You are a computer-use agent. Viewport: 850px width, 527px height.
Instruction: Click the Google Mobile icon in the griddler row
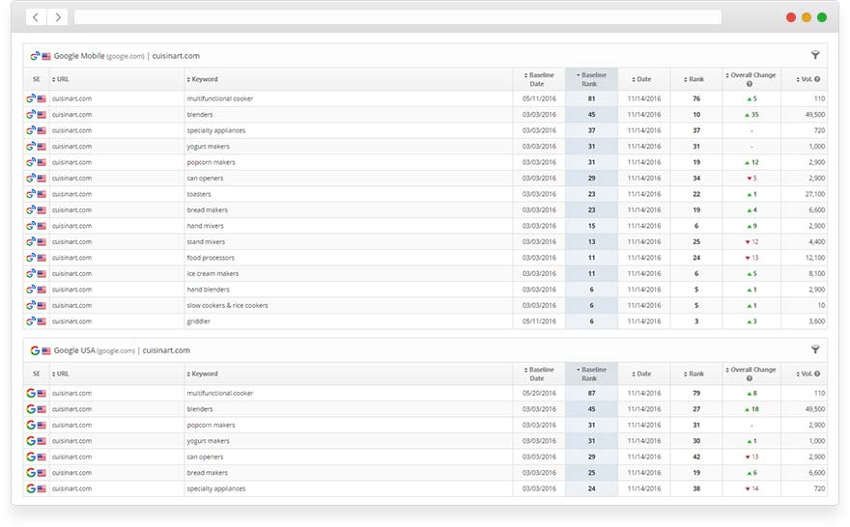(31, 321)
